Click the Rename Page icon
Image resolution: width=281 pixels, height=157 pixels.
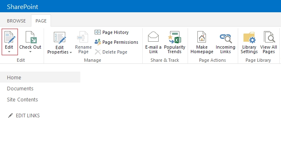83,37
